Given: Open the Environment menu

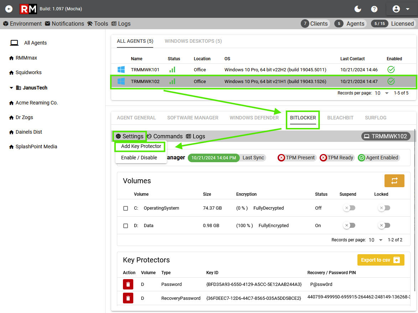Looking at the screenshot, I should click(x=22, y=24).
